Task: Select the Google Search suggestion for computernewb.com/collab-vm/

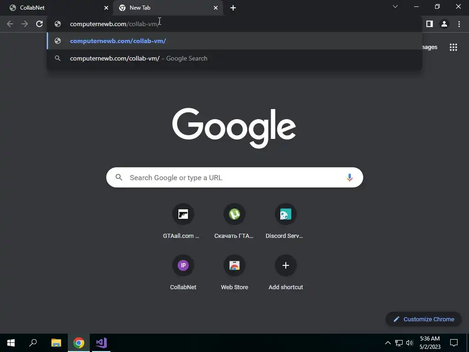Action: coord(234,58)
